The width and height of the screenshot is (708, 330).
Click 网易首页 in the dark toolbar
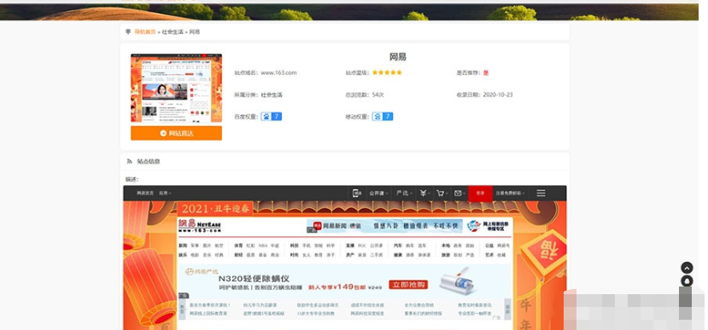145,193
